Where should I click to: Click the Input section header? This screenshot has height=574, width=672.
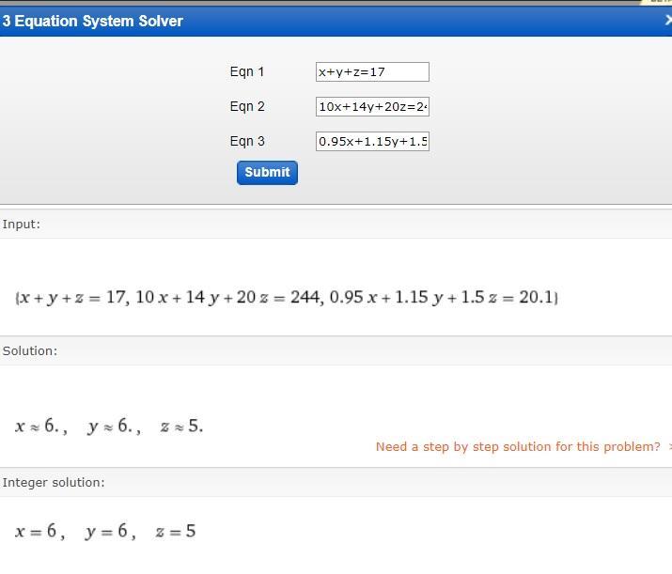(x=22, y=225)
